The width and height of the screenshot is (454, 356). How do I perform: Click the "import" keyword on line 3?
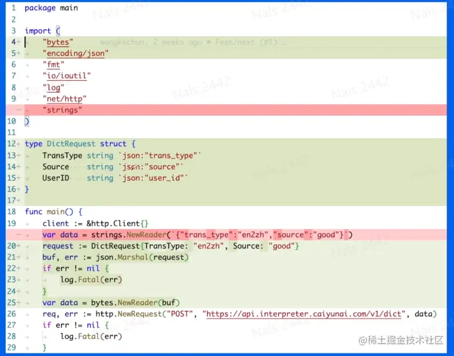click(x=38, y=31)
